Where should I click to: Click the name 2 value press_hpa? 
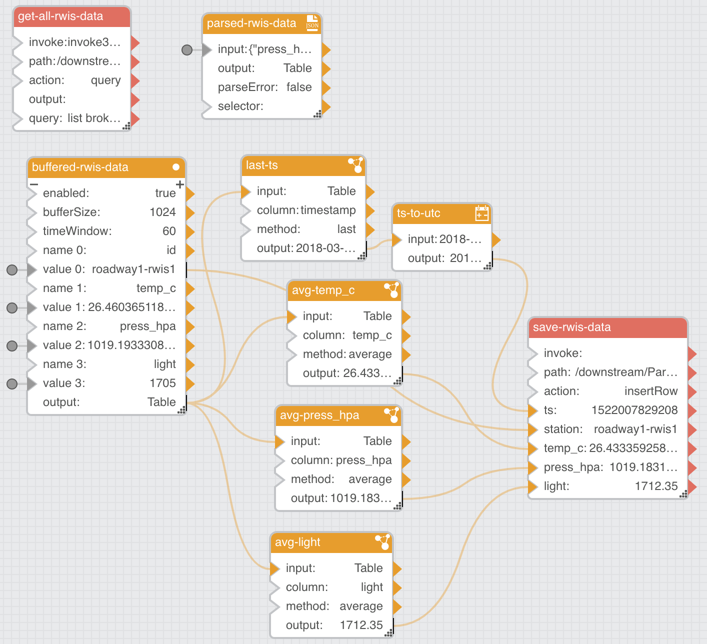(148, 326)
